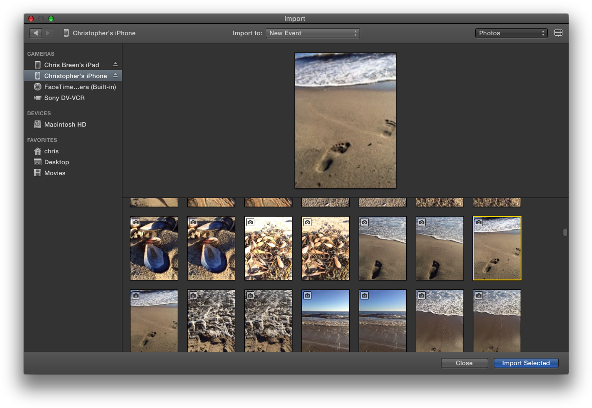This screenshot has height=408, width=592.
Task: Click the Close button at bottom
Action: point(464,363)
